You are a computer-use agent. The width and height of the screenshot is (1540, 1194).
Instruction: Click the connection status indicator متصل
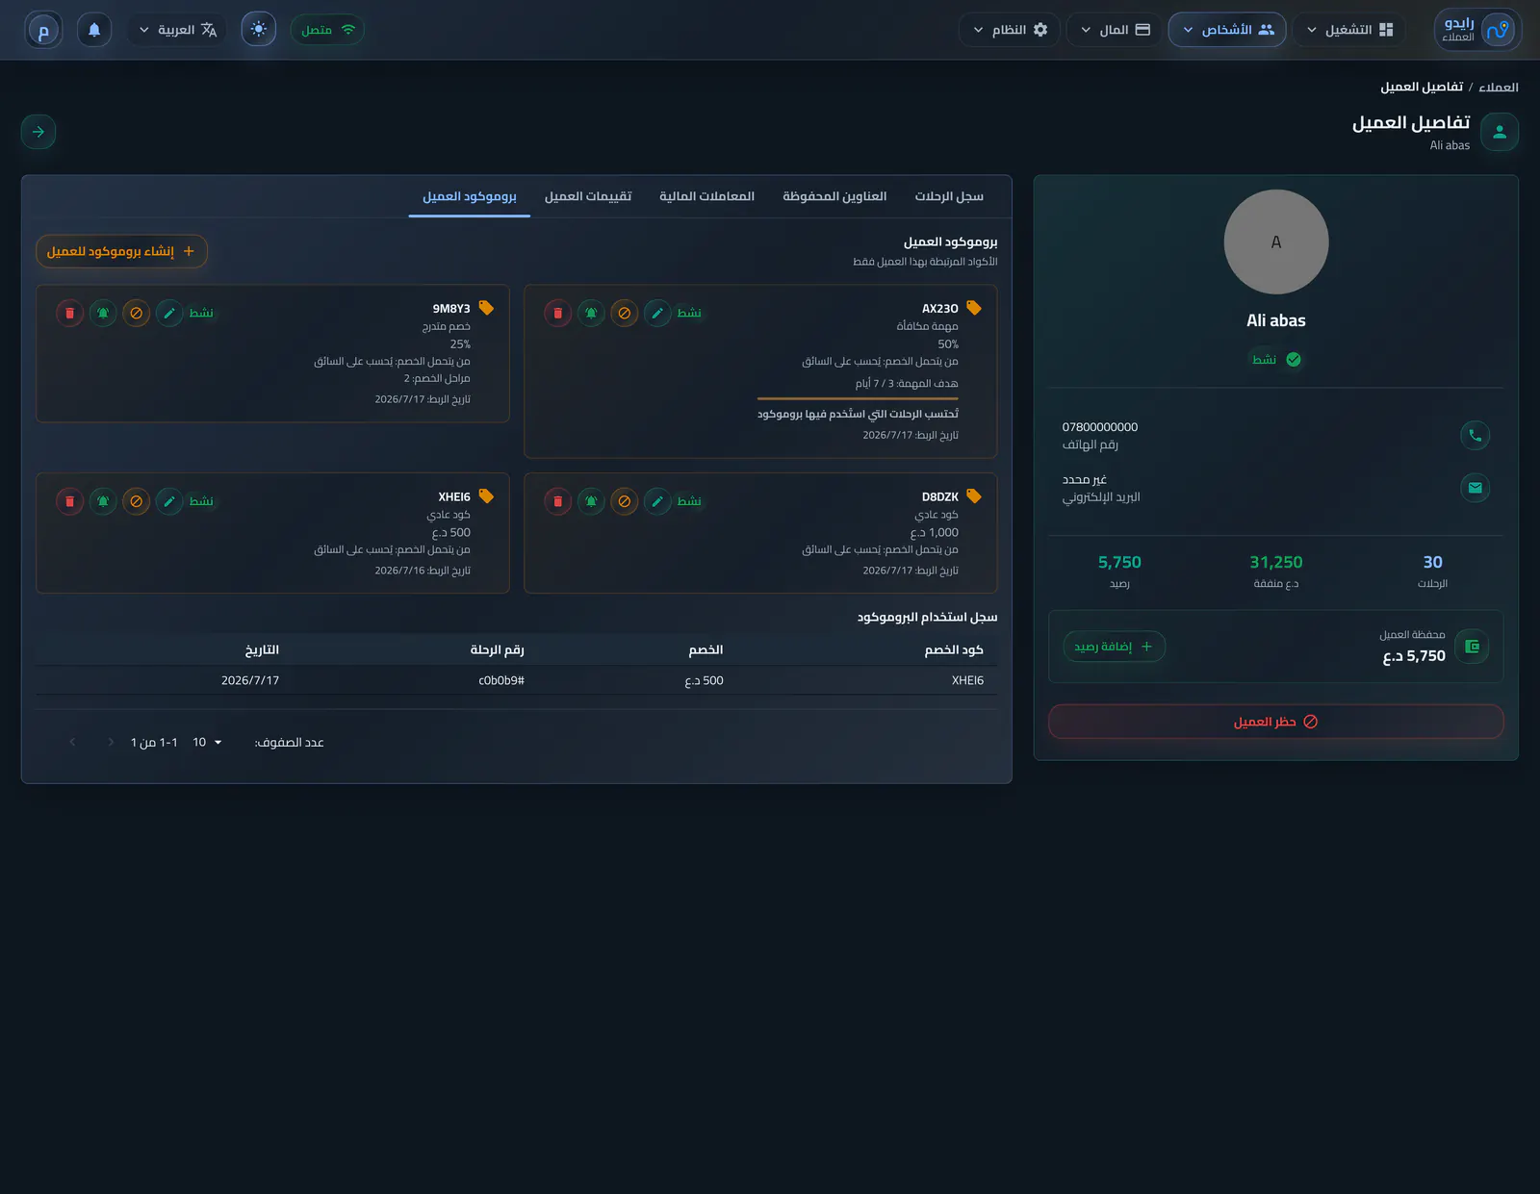point(327,30)
